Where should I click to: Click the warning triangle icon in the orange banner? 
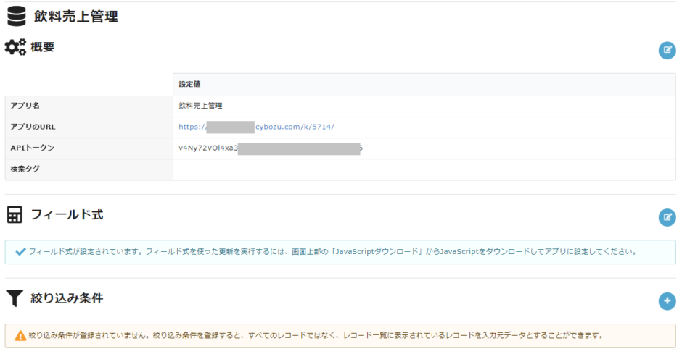[20, 335]
